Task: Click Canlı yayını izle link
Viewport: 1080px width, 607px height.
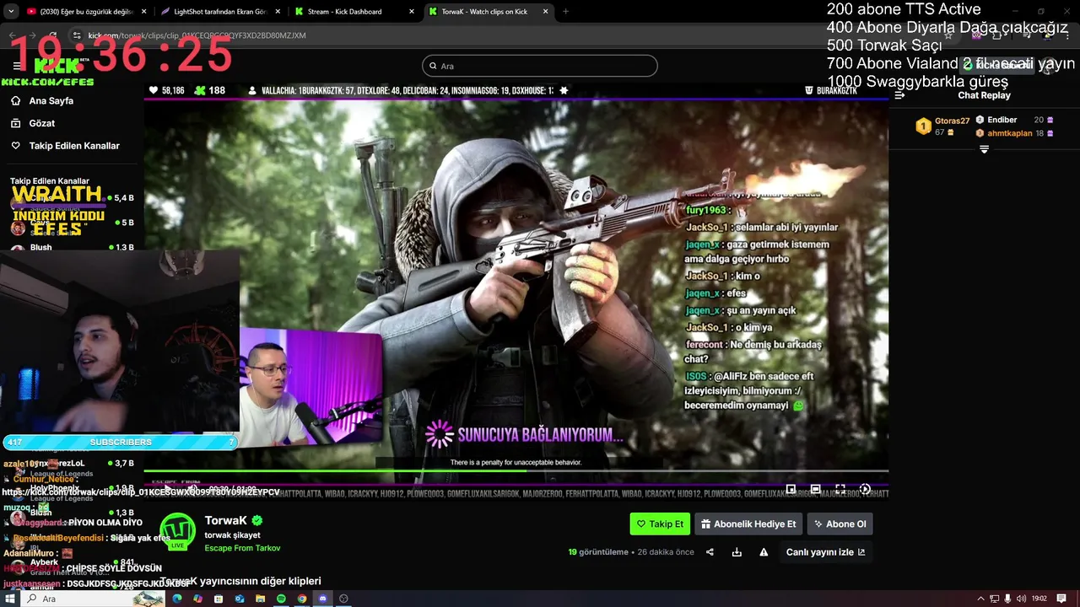Action: click(825, 552)
